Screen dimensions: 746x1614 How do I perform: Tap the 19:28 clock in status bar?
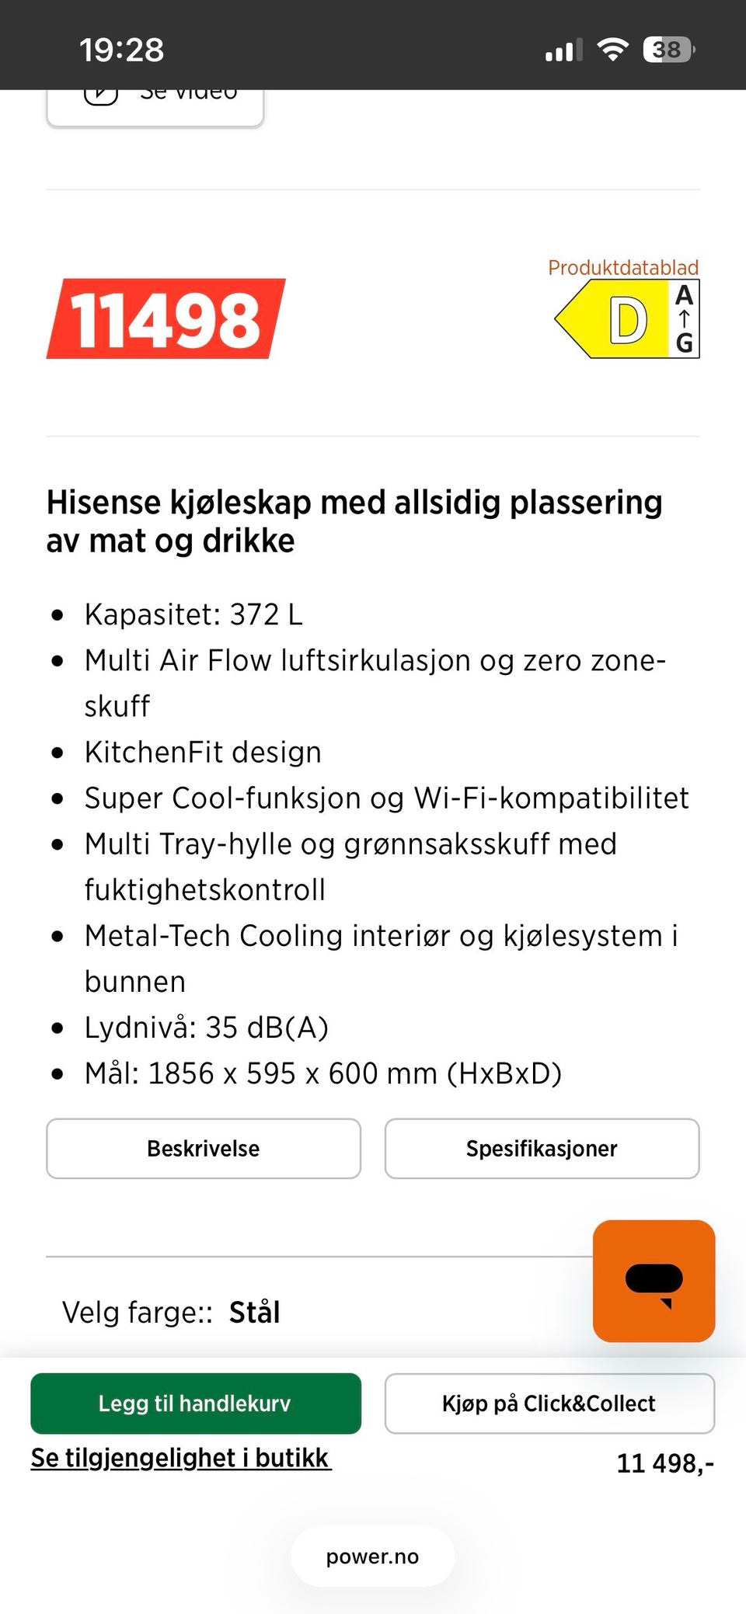click(122, 50)
